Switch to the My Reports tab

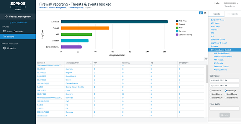(233, 14)
